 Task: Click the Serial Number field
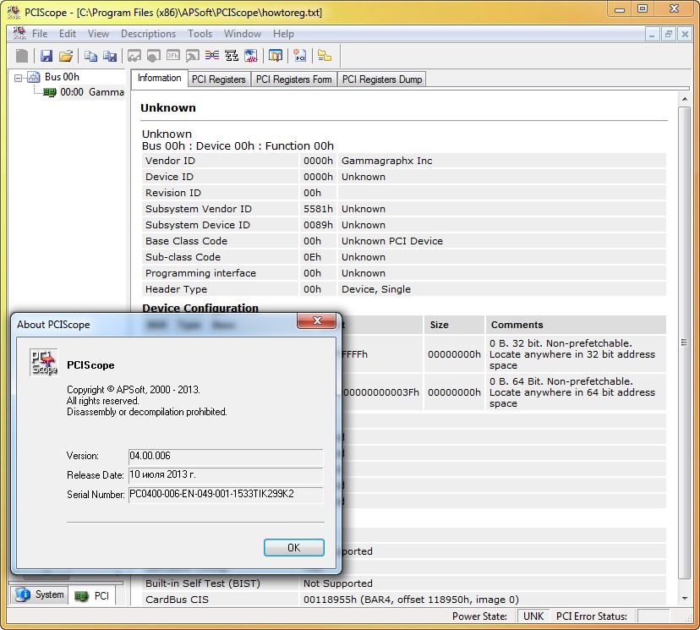226,494
